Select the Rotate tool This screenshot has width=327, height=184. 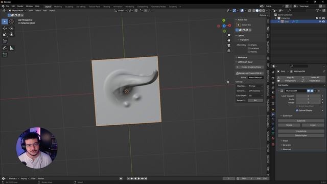[x=11, y=28]
